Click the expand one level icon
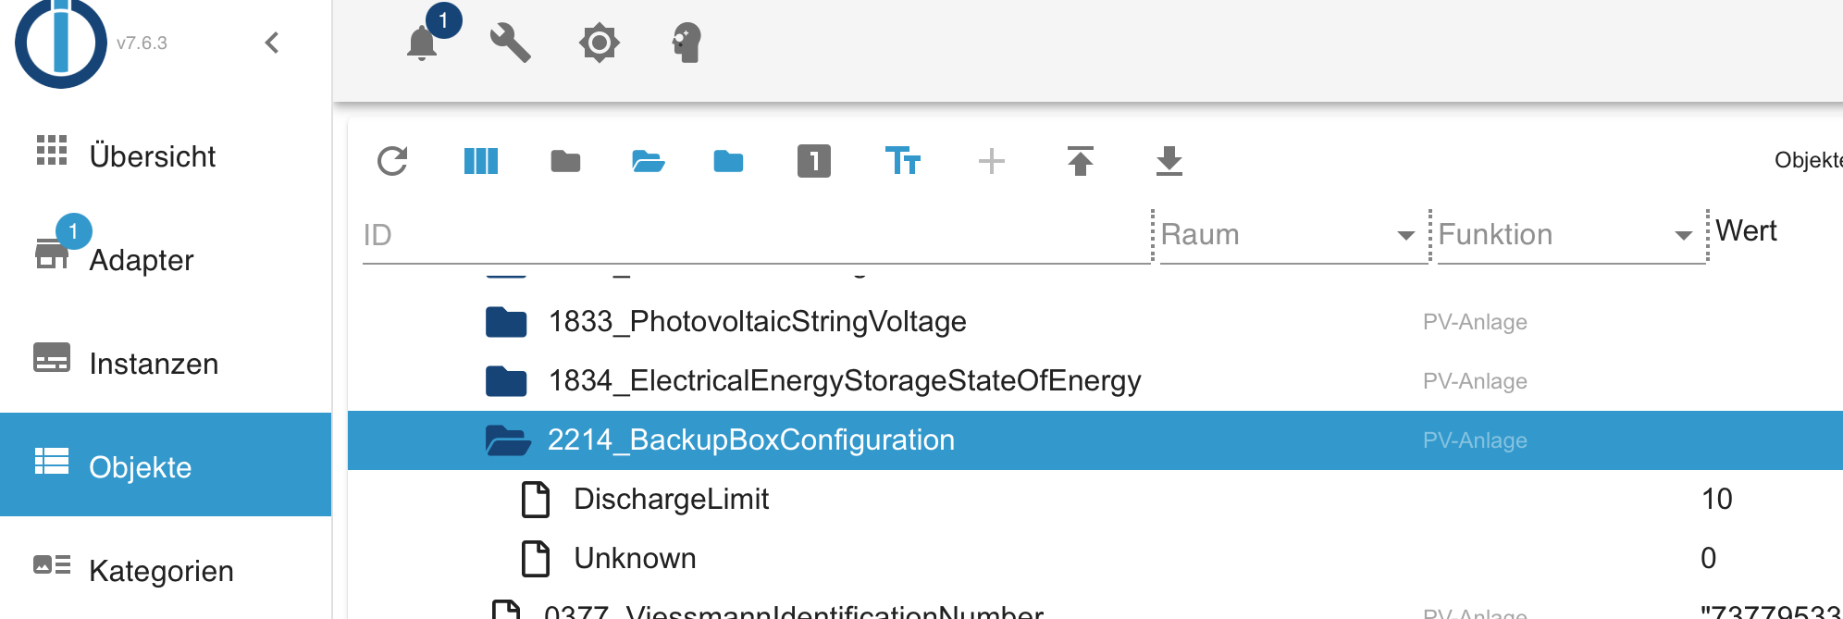 pos(813,161)
